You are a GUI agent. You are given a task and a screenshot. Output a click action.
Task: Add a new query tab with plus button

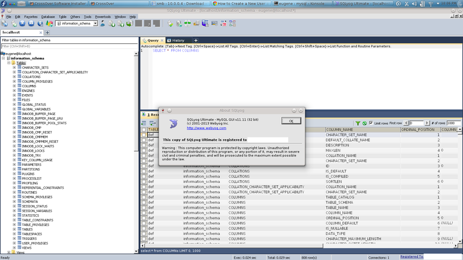[196, 40]
